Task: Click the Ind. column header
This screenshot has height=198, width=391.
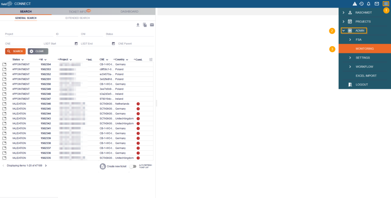Action: [x=90, y=60]
